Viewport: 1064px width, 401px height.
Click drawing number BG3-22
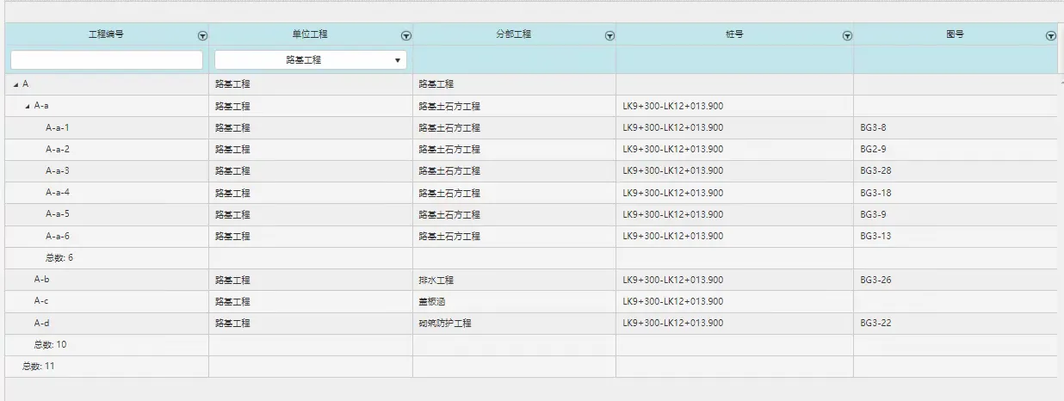click(x=875, y=324)
